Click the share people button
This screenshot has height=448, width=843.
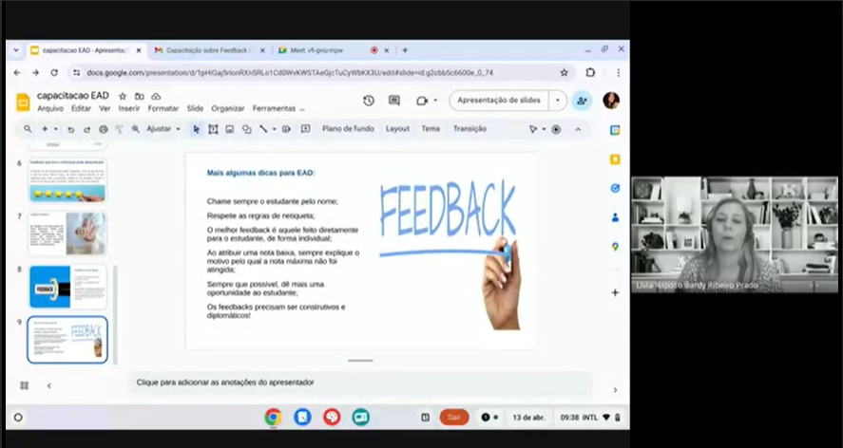582,101
